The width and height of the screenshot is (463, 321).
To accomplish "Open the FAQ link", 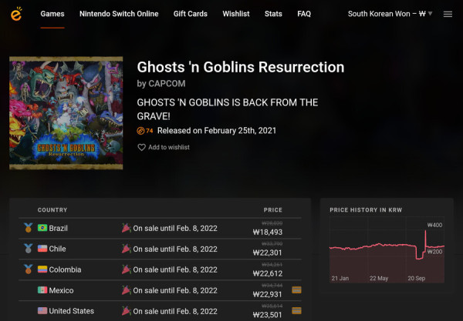I will pyautogui.click(x=304, y=14).
